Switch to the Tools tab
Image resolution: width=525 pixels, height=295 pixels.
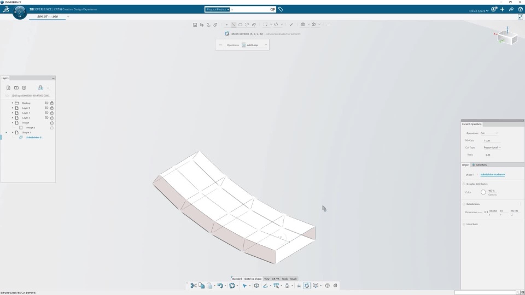pos(284,279)
